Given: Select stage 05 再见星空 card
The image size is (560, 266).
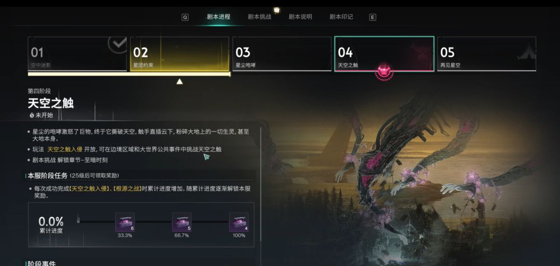Looking at the screenshot, I should pos(486,54).
